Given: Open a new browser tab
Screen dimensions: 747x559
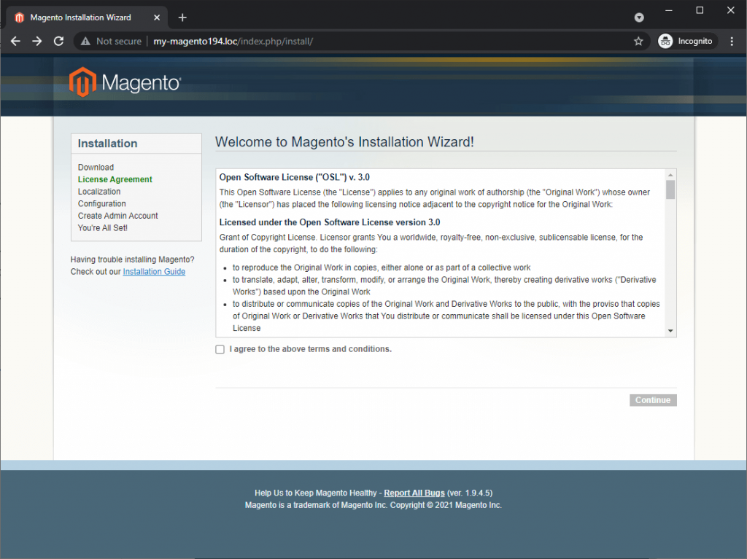Looking at the screenshot, I should point(182,17).
